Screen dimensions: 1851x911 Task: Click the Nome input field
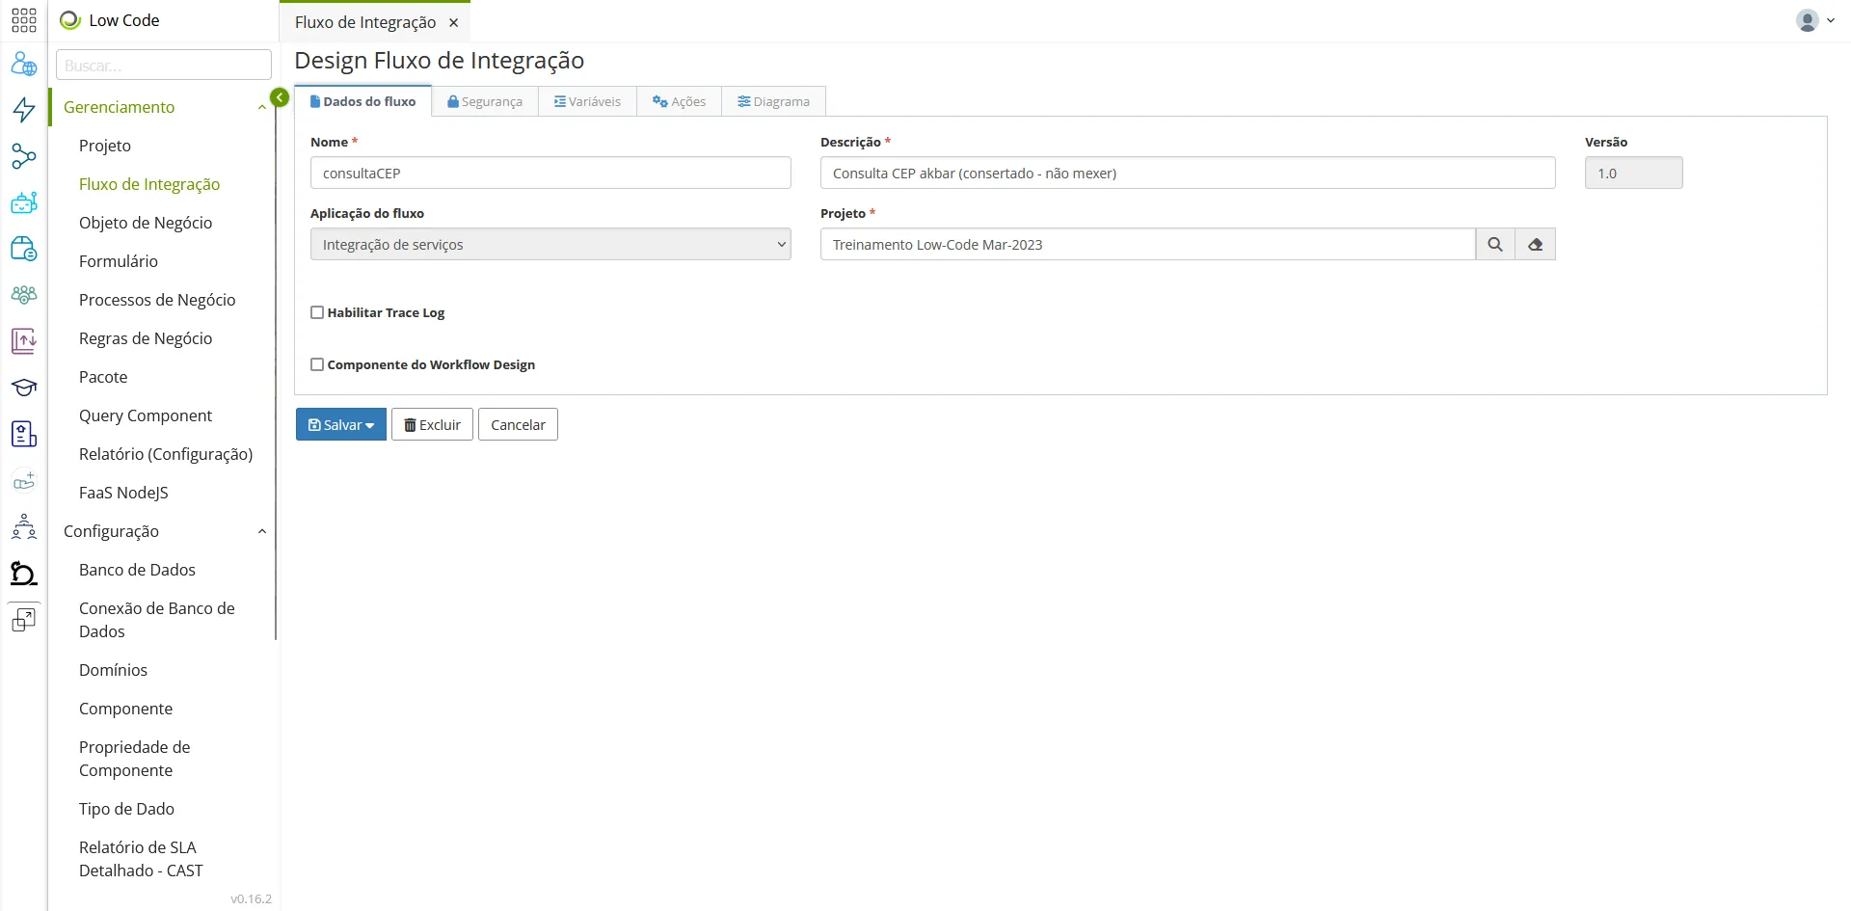click(x=550, y=174)
